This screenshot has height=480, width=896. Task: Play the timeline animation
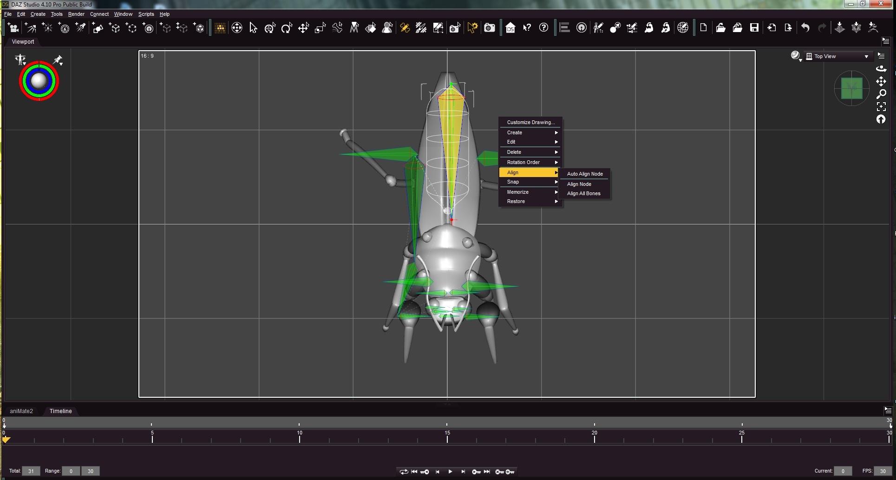click(x=450, y=472)
